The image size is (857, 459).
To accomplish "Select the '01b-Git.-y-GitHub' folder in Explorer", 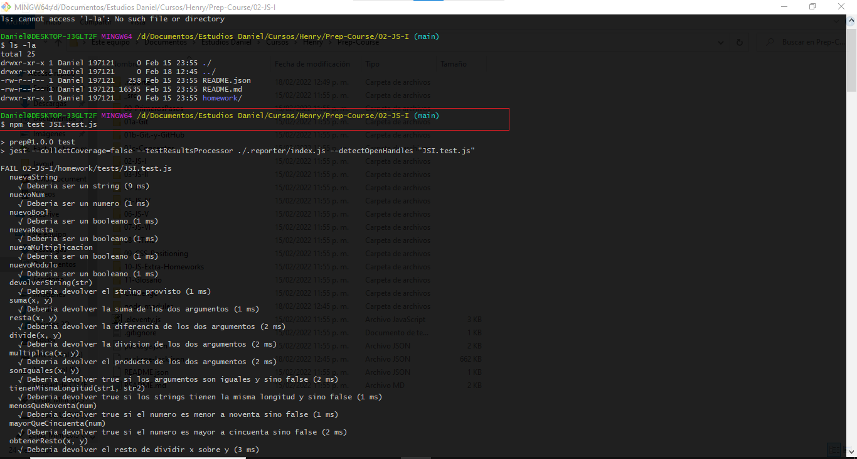I will (154, 135).
